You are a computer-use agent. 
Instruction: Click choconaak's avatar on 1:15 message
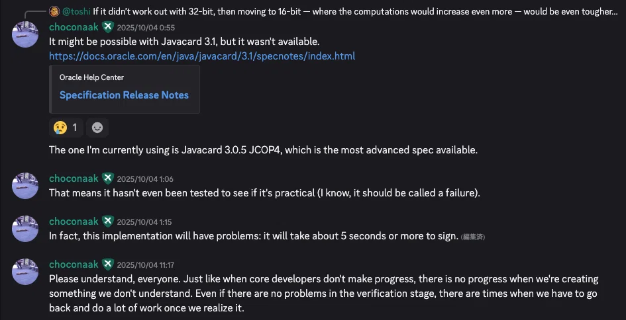pos(25,229)
